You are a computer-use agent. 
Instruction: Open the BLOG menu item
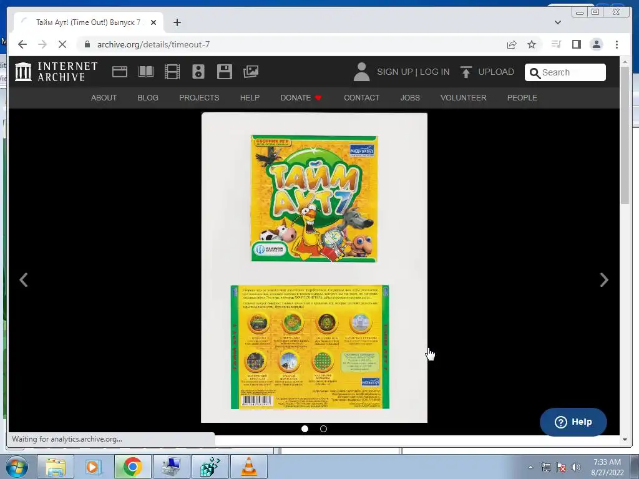pyautogui.click(x=148, y=98)
